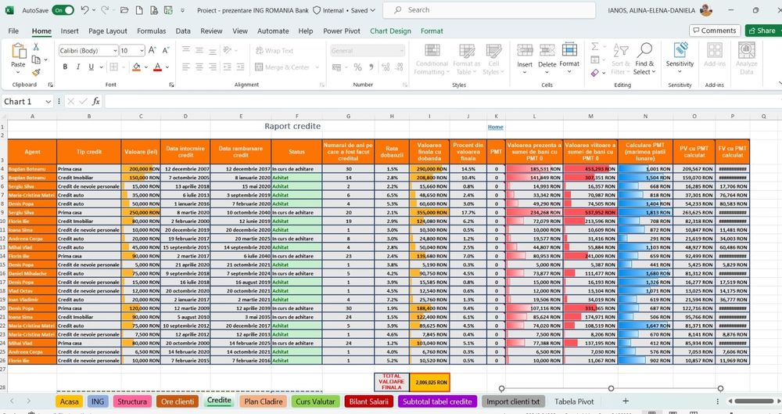Click the New sheet plus button

626,401
